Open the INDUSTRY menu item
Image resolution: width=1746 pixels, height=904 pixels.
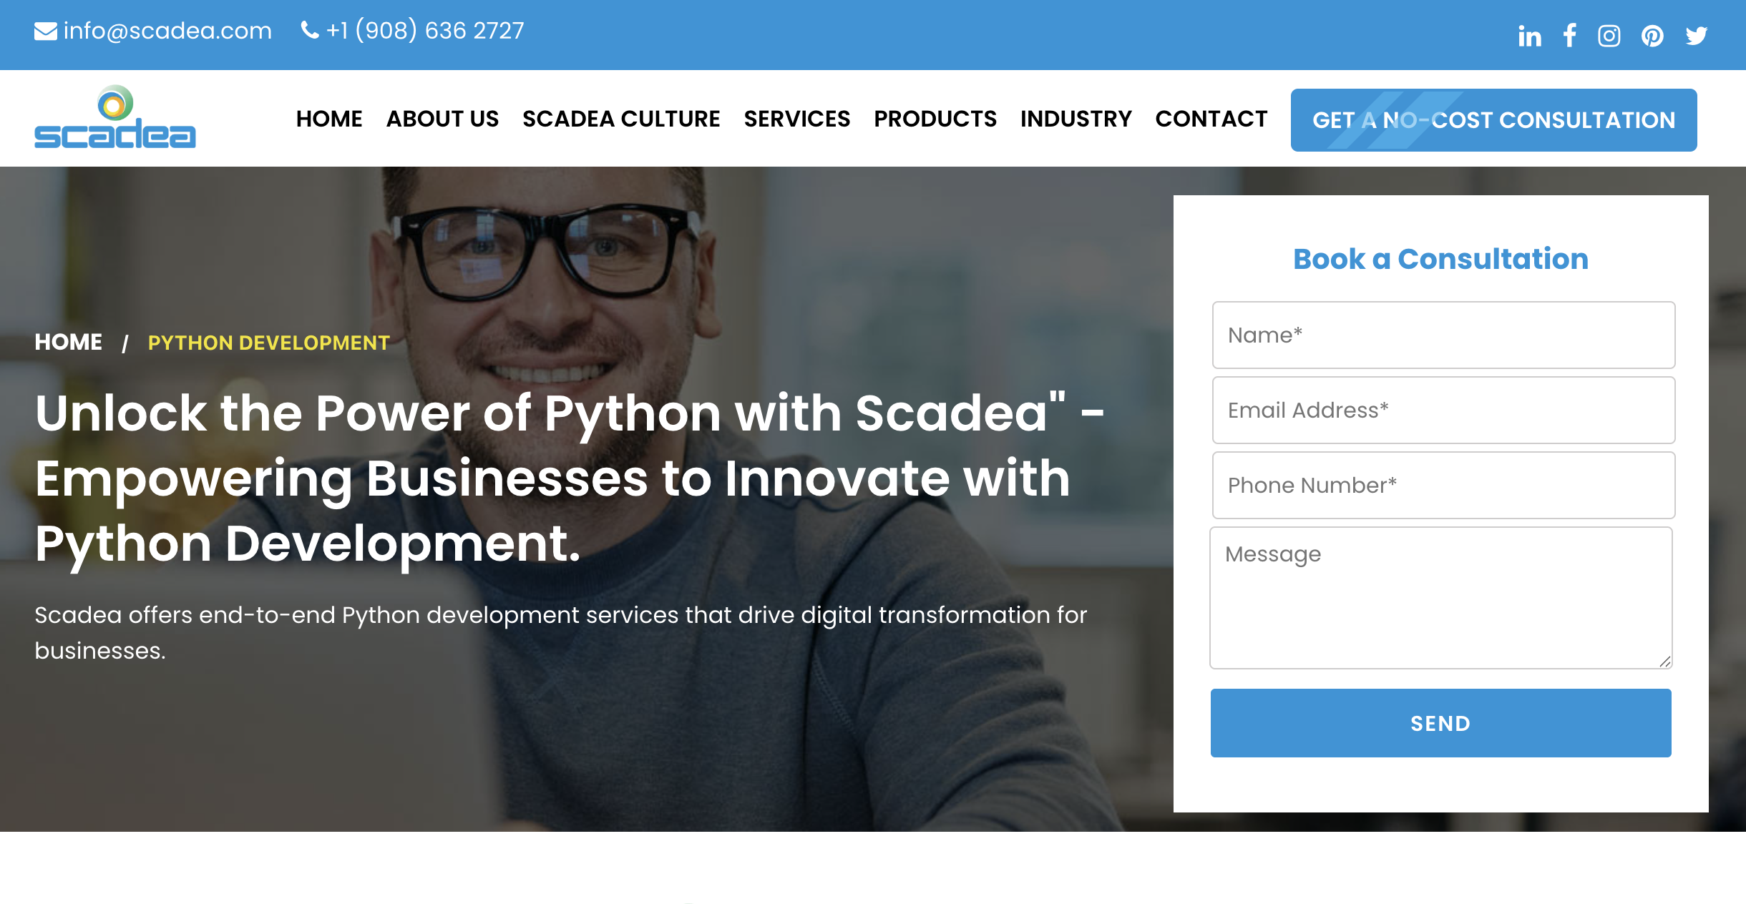(x=1076, y=119)
